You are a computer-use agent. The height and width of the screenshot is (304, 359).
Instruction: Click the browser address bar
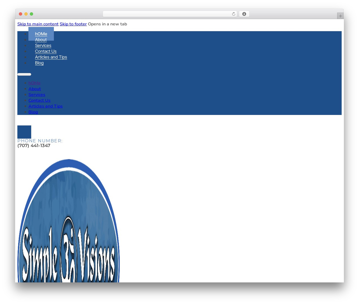click(170, 14)
